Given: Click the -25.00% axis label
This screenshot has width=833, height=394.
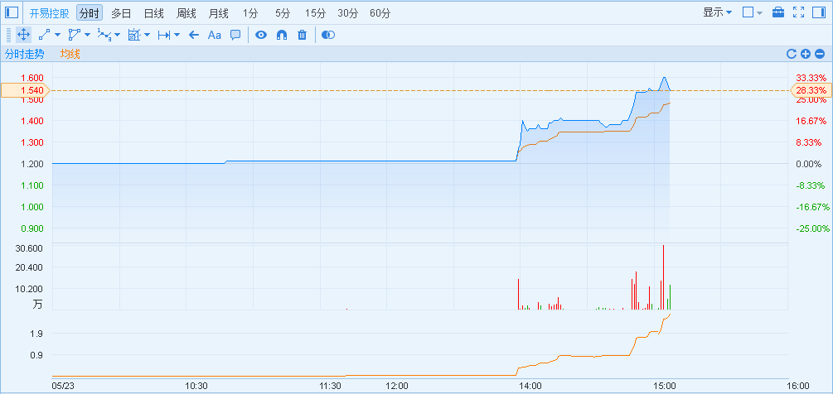Looking at the screenshot, I should 812,228.
